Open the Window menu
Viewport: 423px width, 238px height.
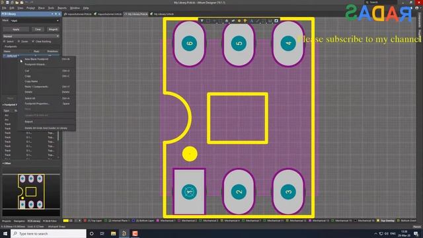75,8
